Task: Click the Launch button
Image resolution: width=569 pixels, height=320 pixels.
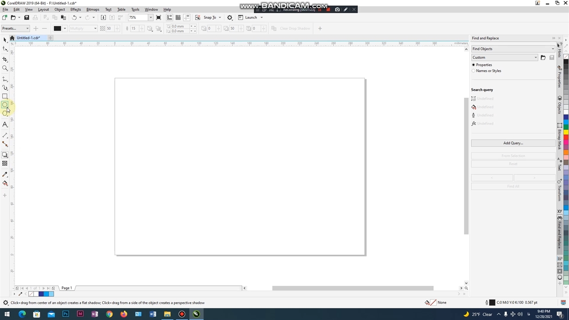Action: click(x=251, y=17)
